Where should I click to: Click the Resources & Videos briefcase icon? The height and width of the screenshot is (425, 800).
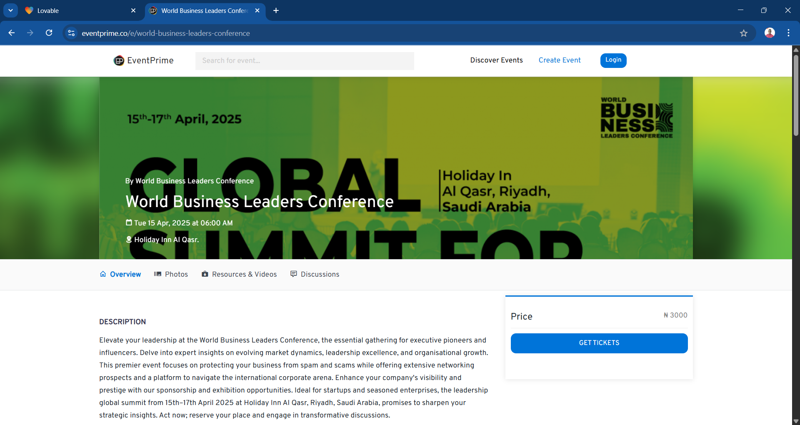[x=205, y=274]
